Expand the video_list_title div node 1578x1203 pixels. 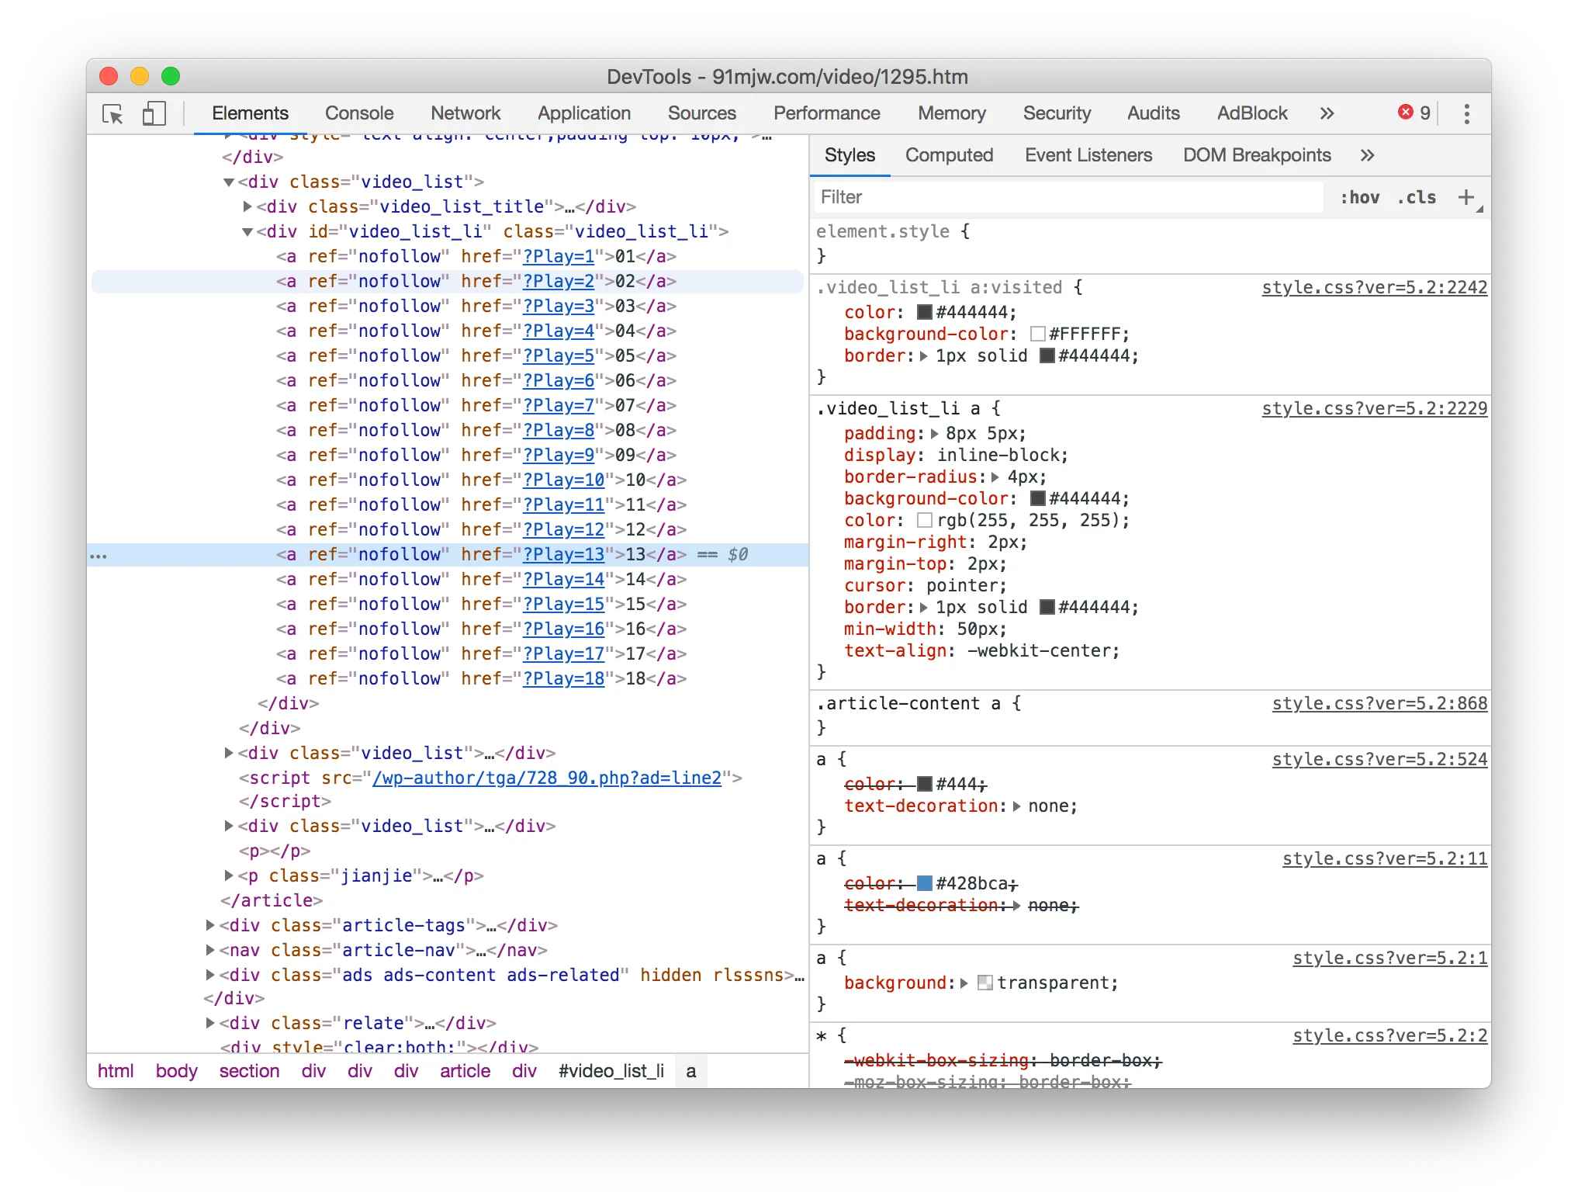pos(247,206)
